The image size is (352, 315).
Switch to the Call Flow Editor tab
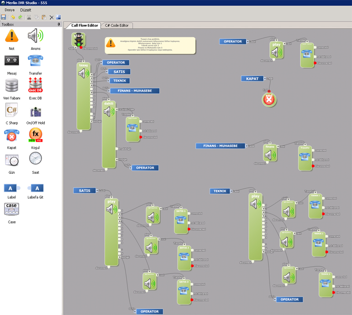click(x=84, y=26)
